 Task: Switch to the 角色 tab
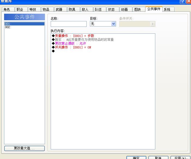pyautogui.click(x=8, y=9)
